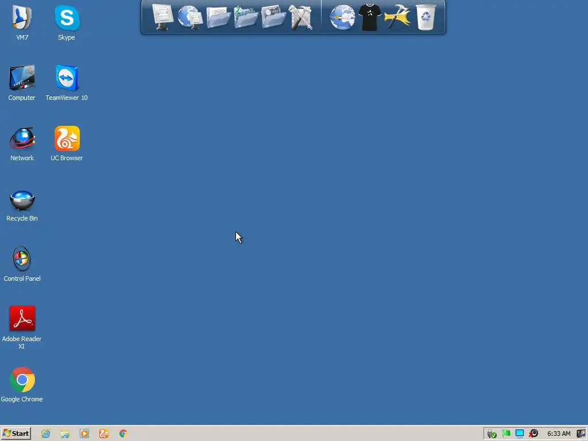Select the Skype desktop icon
The height and width of the screenshot is (441, 588).
[67, 22]
